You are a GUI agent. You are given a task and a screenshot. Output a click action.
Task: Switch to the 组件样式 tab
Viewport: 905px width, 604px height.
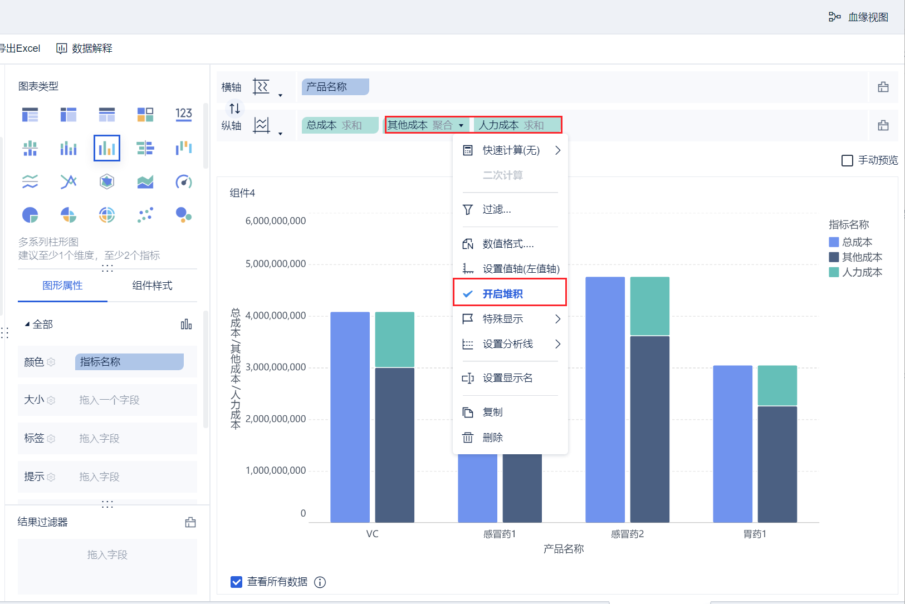click(152, 286)
